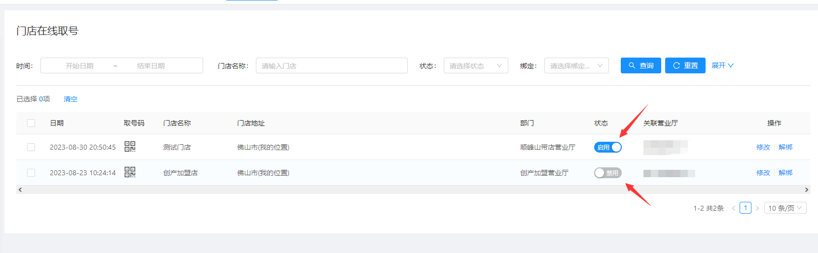Click 测试门店 name cell
This screenshot has height=253, width=818.
(x=177, y=147)
